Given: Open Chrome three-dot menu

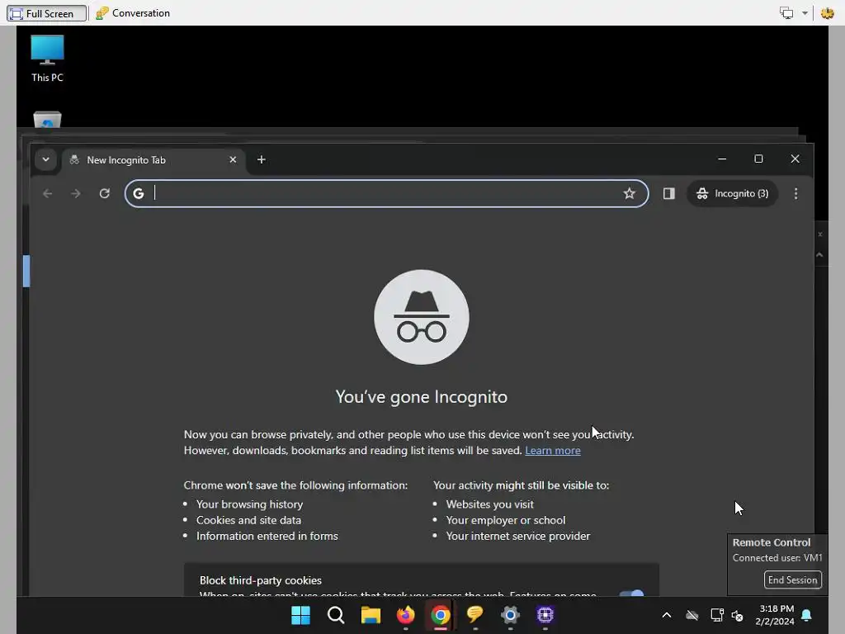Looking at the screenshot, I should [796, 193].
